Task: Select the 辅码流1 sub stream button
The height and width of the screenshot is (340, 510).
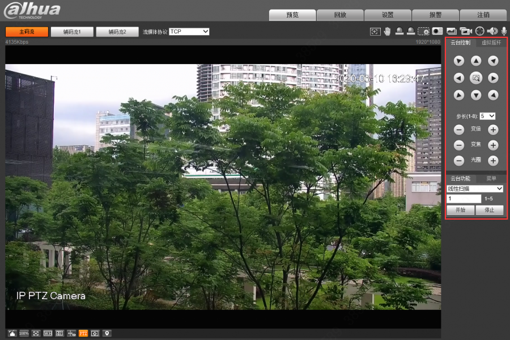Action: coord(72,32)
